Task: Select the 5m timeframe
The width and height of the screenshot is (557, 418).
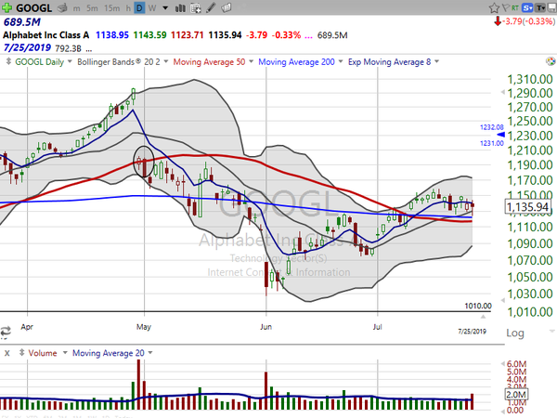Action: click(x=92, y=7)
